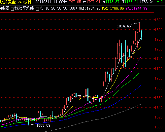Image resolution: width=165 pixels, height=132 pixels.
Task: Click the 1620 price axis label
Action: tap(159, 117)
